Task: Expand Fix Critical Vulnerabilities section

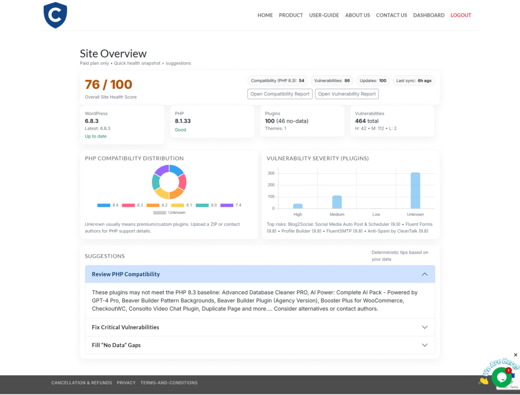Action: pyautogui.click(x=425, y=327)
